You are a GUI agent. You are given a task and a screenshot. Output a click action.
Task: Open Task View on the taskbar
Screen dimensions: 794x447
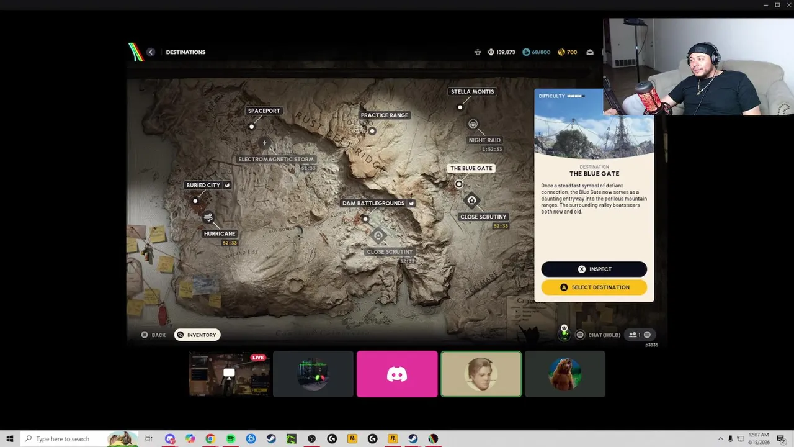(x=149, y=439)
